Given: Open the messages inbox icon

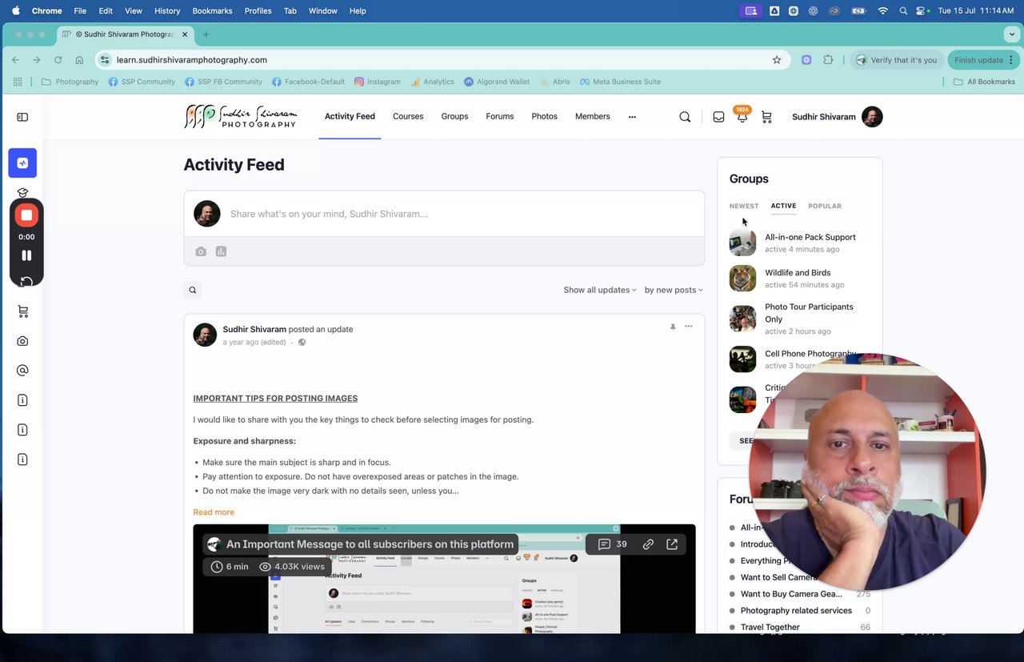Looking at the screenshot, I should pos(718,117).
